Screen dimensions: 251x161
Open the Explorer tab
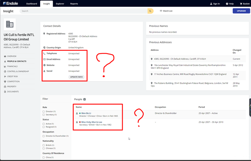[60, 4]
